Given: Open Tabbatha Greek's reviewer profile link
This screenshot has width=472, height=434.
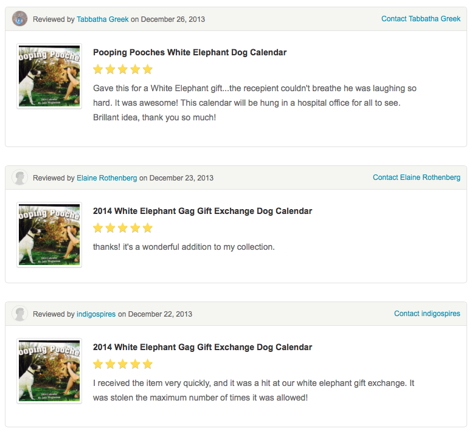Looking at the screenshot, I should (x=102, y=19).
